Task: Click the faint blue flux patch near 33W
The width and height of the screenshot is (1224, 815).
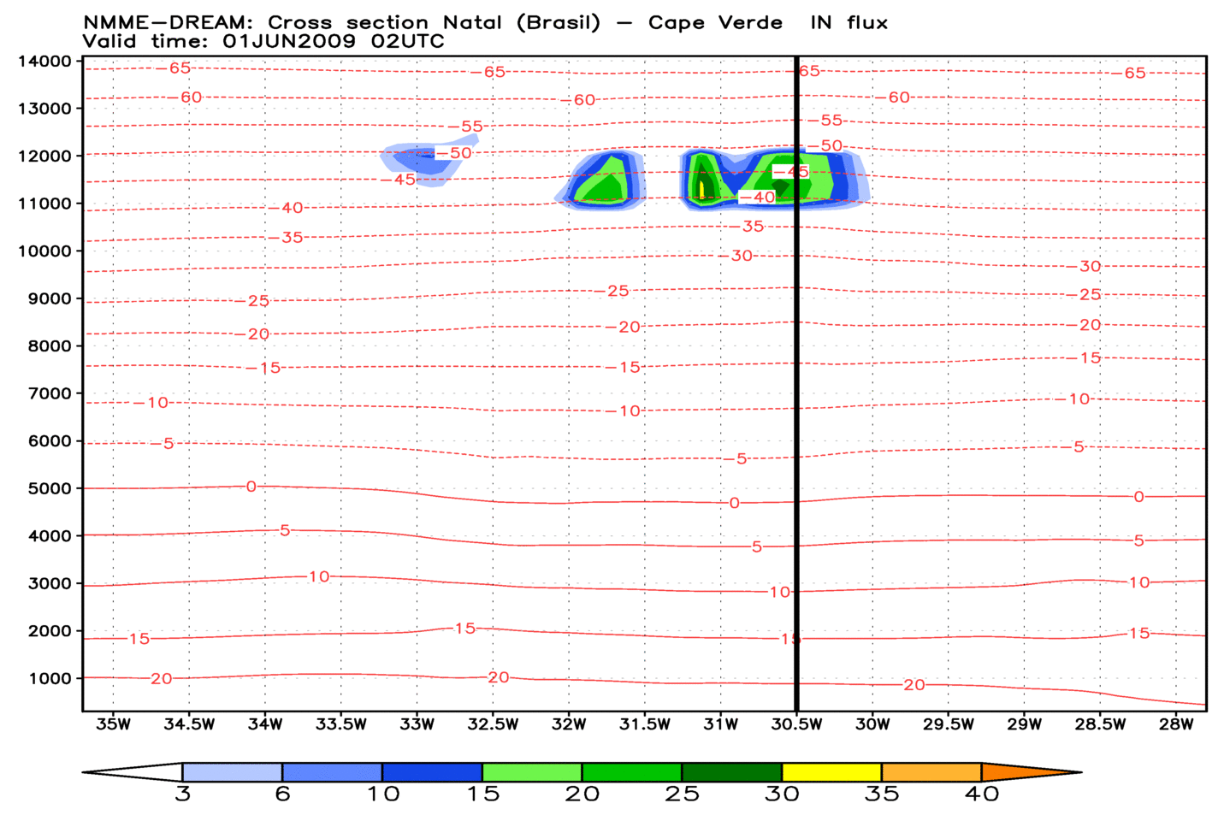Action: 417,161
